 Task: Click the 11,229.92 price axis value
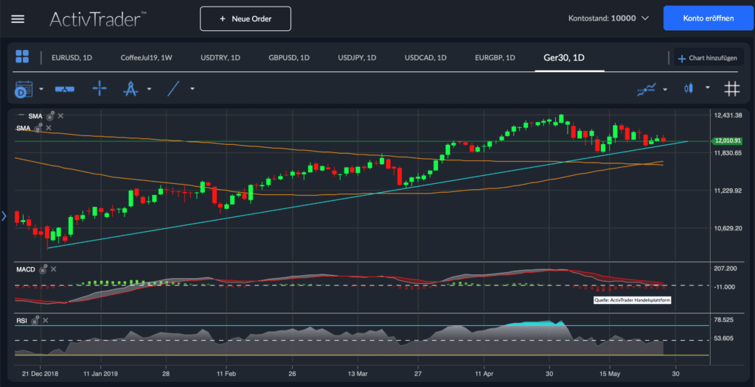pyautogui.click(x=728, y=191)
